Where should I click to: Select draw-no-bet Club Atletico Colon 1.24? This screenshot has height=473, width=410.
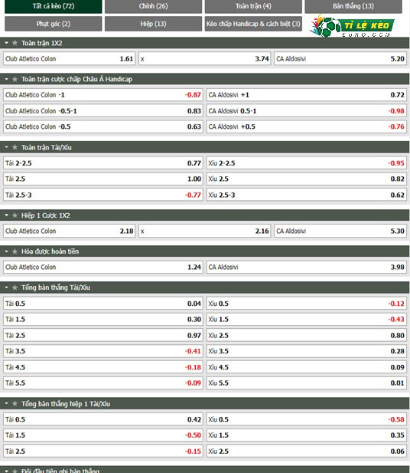(103, 267)
